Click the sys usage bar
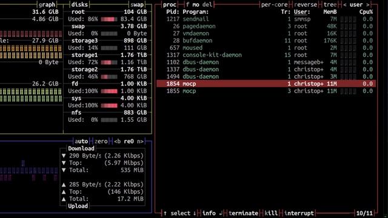 tap(109, 105)
